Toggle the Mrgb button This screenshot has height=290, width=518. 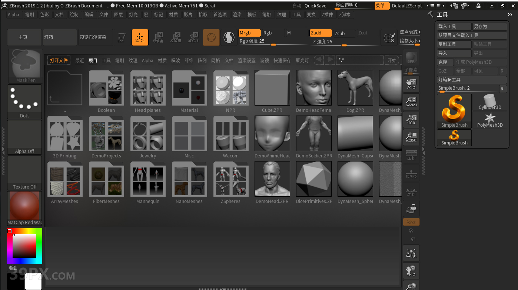click(x=250, y=33)
